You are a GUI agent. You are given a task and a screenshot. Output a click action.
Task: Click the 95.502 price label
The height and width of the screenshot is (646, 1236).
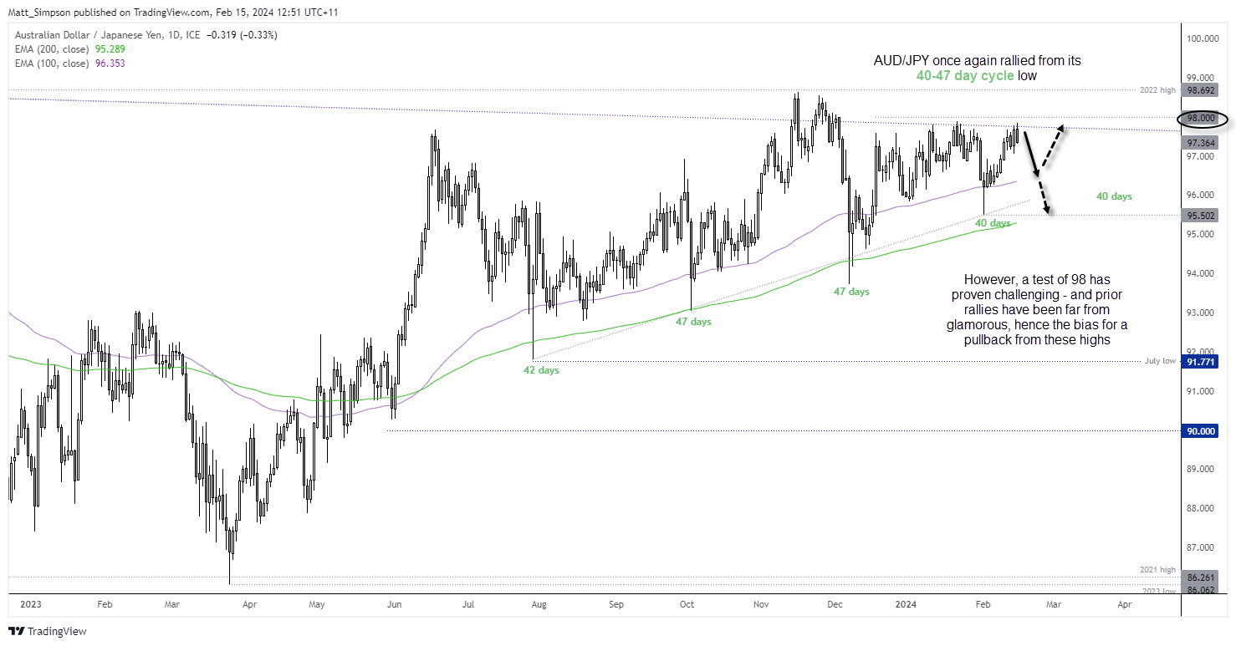pyautogui.click(x=1201, y=215)
